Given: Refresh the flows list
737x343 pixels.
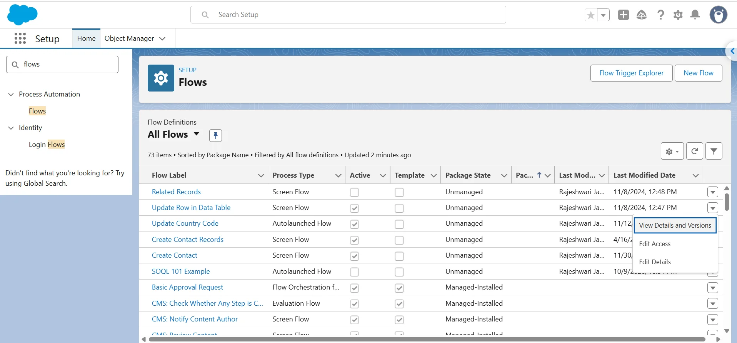Looking at the screenshot, I should (x=694, y=151).
